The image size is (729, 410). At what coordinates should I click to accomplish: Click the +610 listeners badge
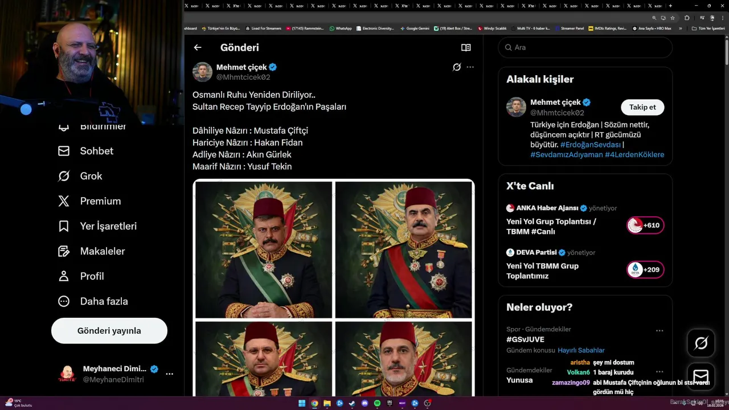(x=645, y=225)
